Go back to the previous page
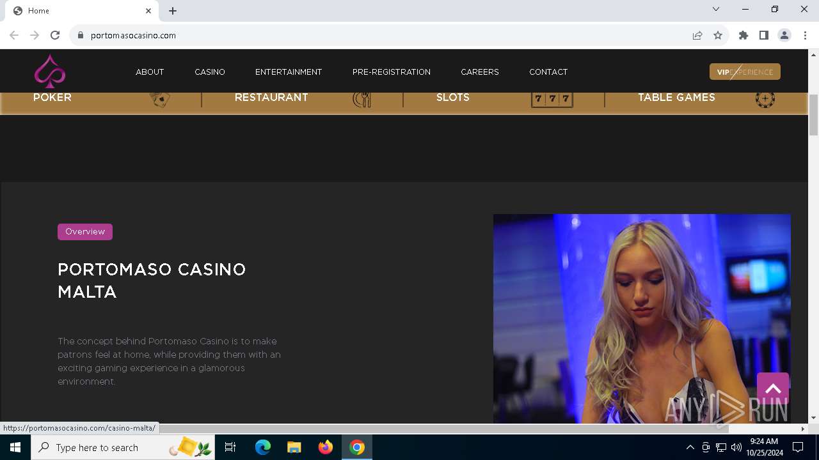 click(14, 35)
